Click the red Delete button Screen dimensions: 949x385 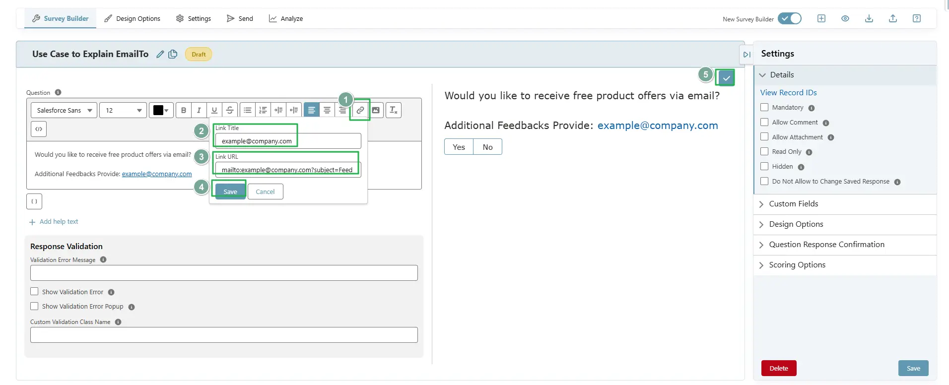(x=779, y=368)
